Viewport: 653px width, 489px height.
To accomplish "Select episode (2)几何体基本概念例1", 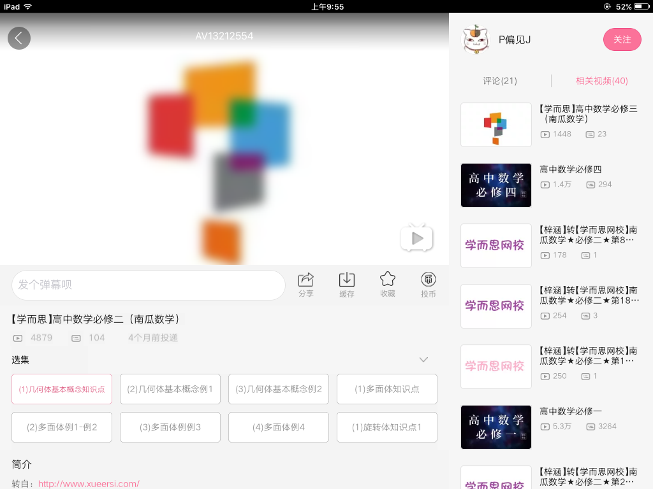I will [x=170, y=389].
